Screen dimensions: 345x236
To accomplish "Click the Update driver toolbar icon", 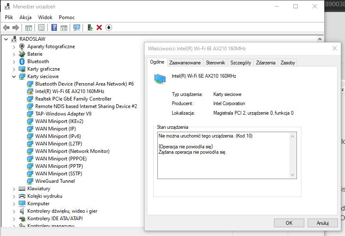I will tap(90, 27).
